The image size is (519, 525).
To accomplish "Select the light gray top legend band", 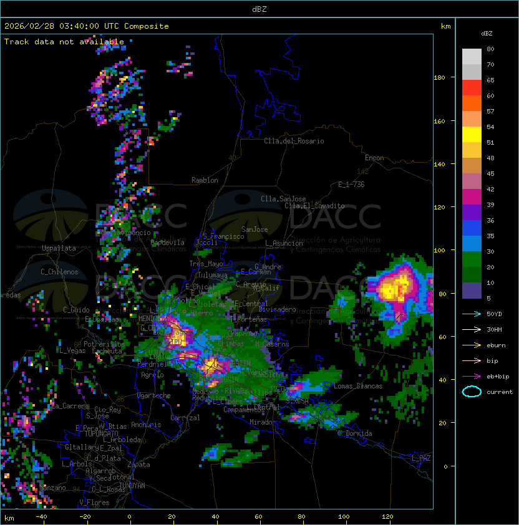I will [472, 57].
